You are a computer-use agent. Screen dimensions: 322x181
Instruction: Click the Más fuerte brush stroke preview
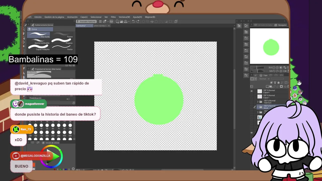pos(39,74)
